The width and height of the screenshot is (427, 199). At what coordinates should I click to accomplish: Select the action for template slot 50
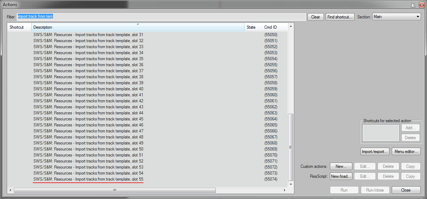coord(88,149)
